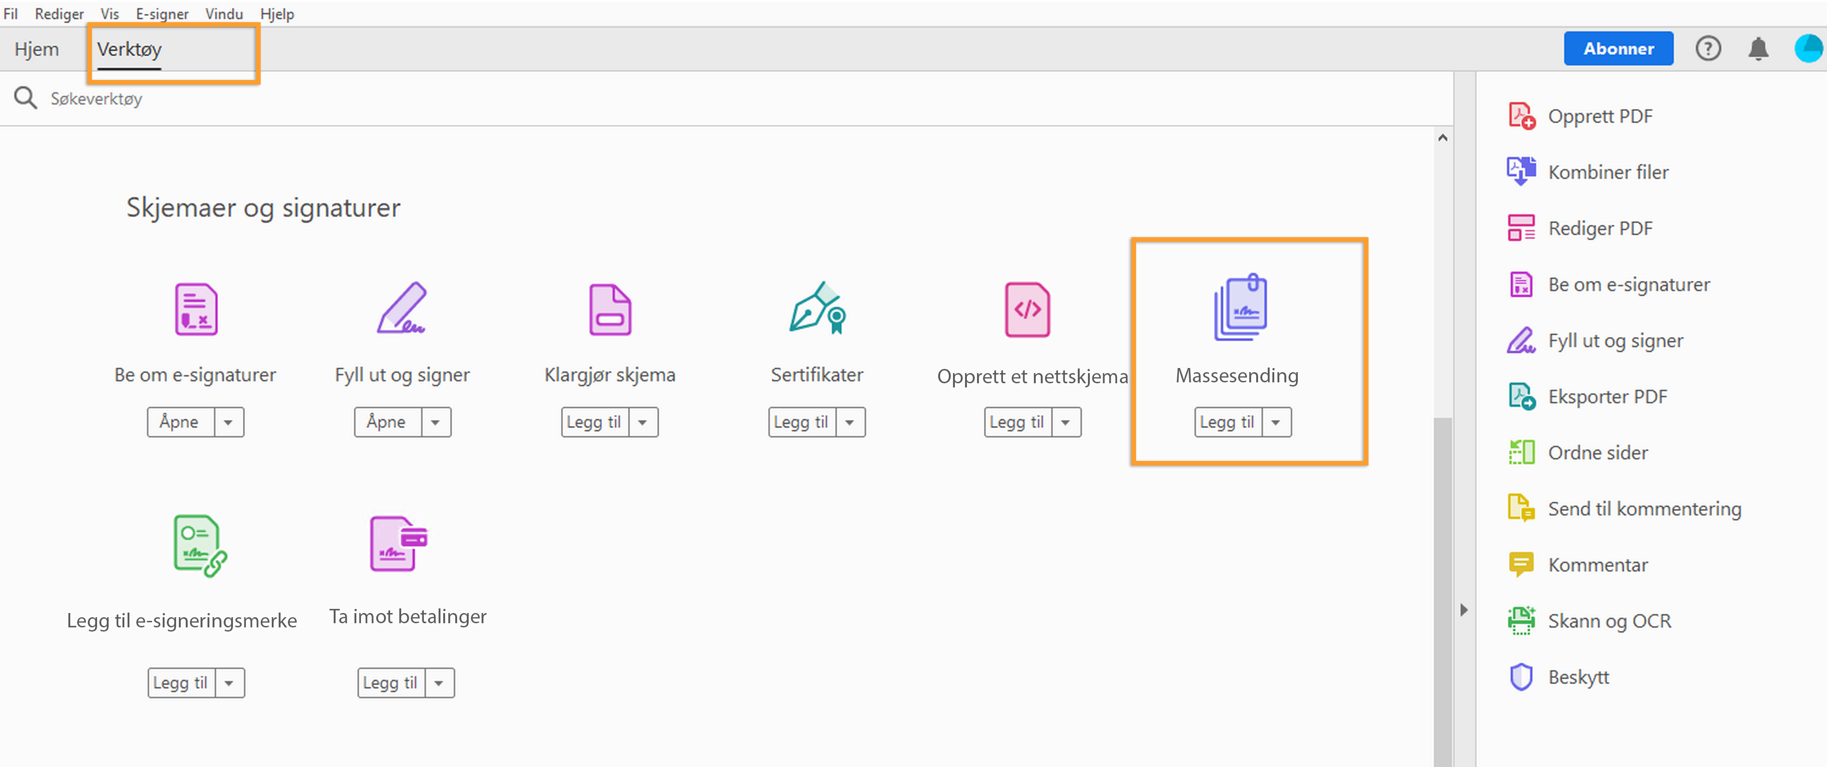Select the Opprett et nettskjema icon
Viewport: 1827px width, 767px height.
coord(1027,309)
